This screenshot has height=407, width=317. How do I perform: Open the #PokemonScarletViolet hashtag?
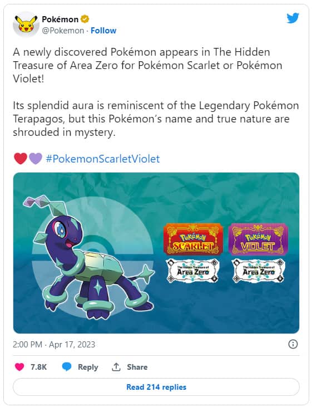(103, 159)
